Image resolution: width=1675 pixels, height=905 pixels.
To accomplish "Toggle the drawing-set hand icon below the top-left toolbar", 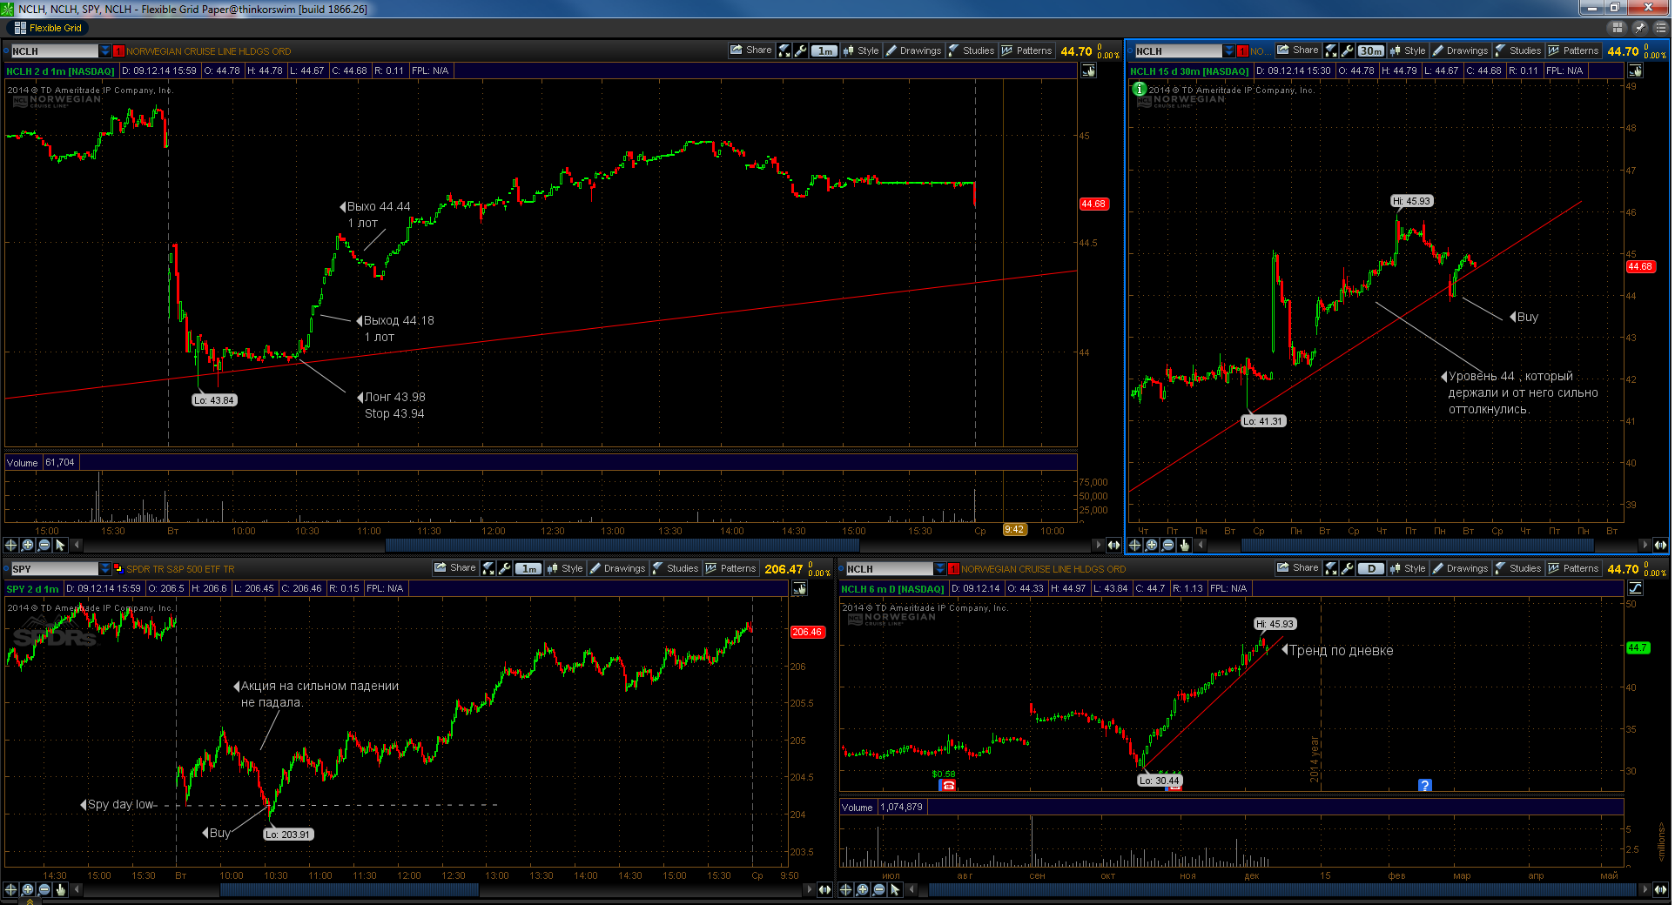I will click(x=1089, y=71).
